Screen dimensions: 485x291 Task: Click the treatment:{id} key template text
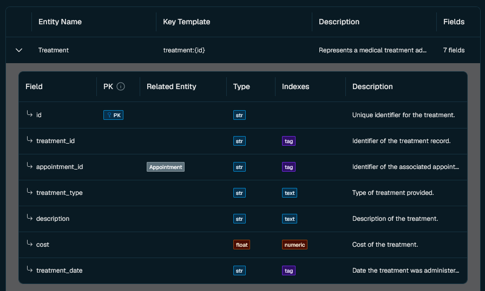coord(184,50)
